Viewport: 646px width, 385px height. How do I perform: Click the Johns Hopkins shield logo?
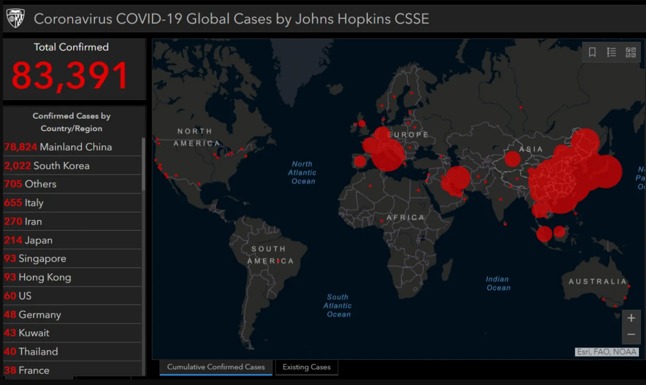click(x=15, y=19)
